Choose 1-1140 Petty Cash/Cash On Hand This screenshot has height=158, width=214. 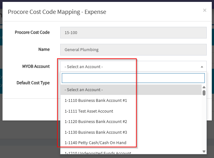(x=131, y=143)
